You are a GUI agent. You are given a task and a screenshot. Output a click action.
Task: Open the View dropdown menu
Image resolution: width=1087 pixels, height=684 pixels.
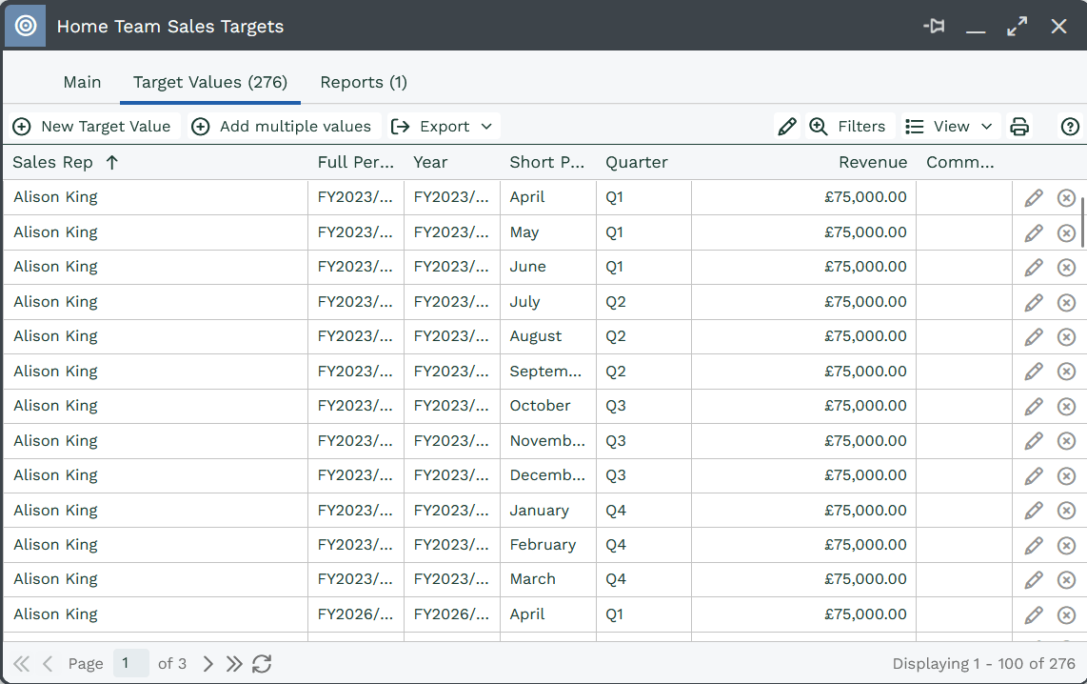tap(949, 127)
